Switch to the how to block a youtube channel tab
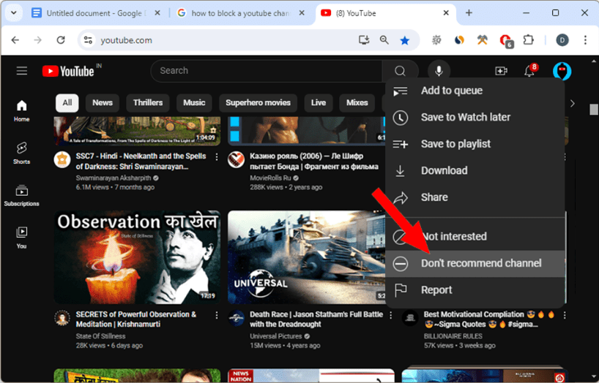The height and width of the screenshot is (383, 599). [240, 13]
